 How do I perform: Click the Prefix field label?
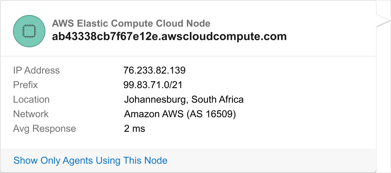click(25, 85)
